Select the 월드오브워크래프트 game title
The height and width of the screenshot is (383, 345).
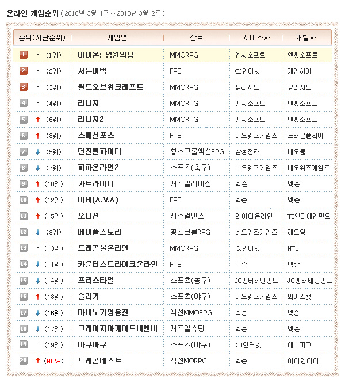point(110,87)
